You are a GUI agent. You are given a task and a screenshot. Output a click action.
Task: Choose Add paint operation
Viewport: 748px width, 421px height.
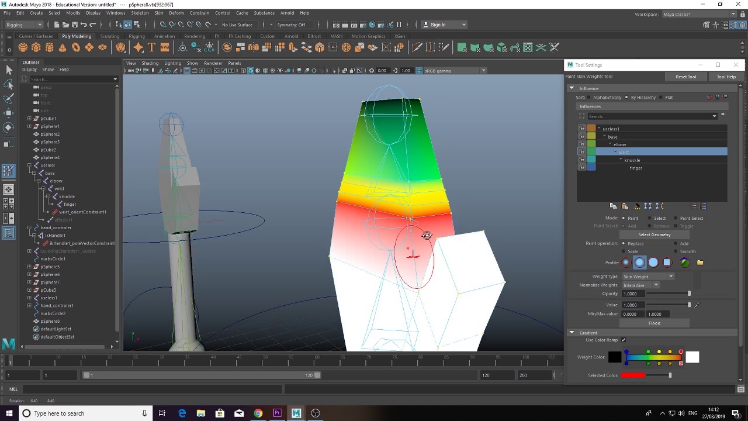[675, 243]
